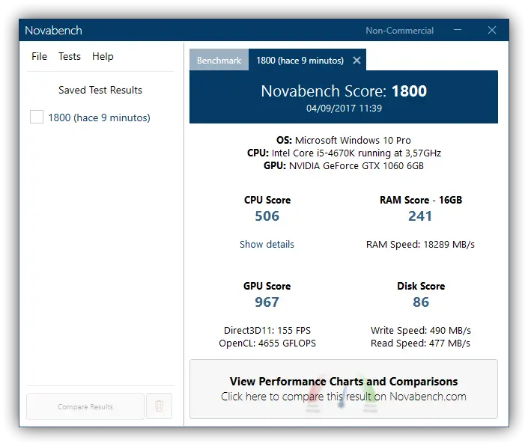Click the CPU Score value 506
Screen dimensions: 528x446
click(x=267, y=216)
